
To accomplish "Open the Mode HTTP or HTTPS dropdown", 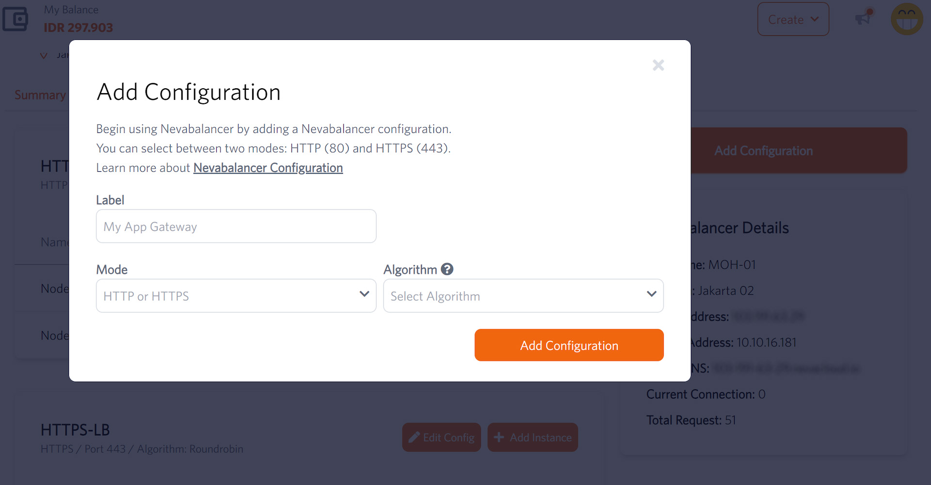I will coord(236,296).
